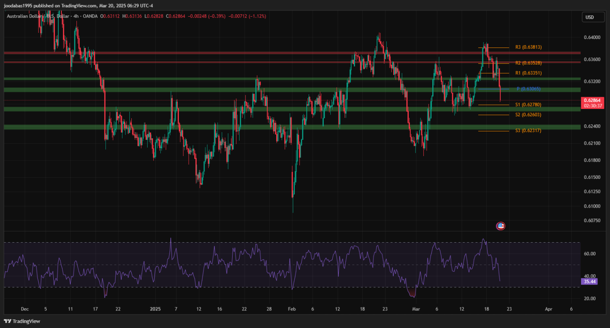Image resolution: width=610 pixels, height=328 pixels.
Task: Click the joodabas1995 publisher text
Action: (x=17, y=5)
